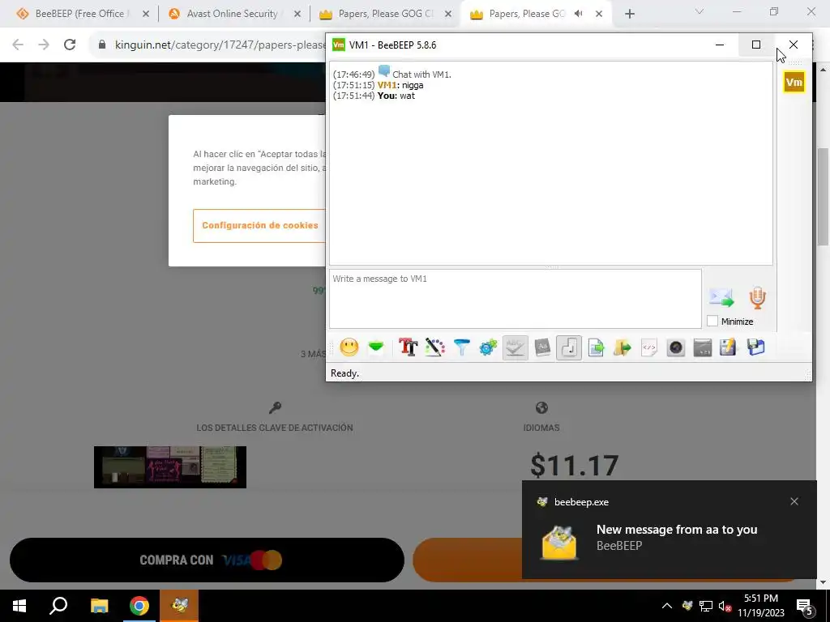Click the $11.17 price text
Screen dimensions: 830x622
[575, 466]
